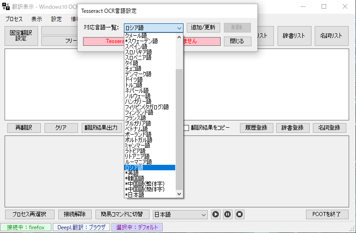
Task: Select ポルトガル語 from the list
Action: [x=150, y=140]
